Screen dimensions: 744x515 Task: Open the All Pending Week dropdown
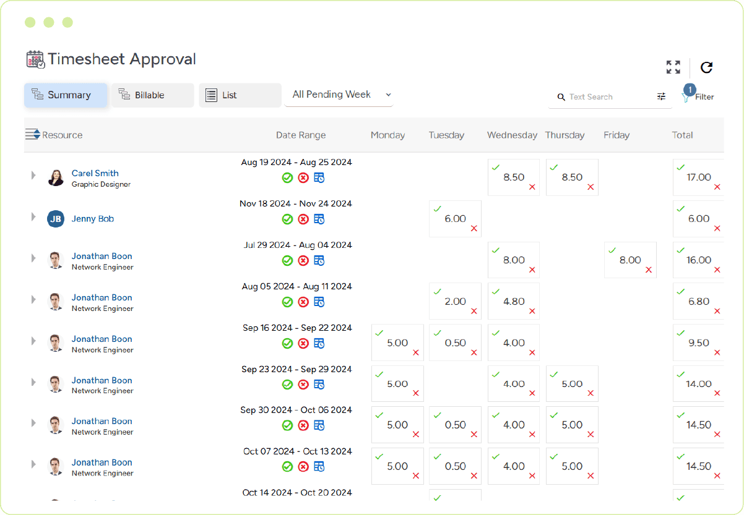(x=339, y=95)
